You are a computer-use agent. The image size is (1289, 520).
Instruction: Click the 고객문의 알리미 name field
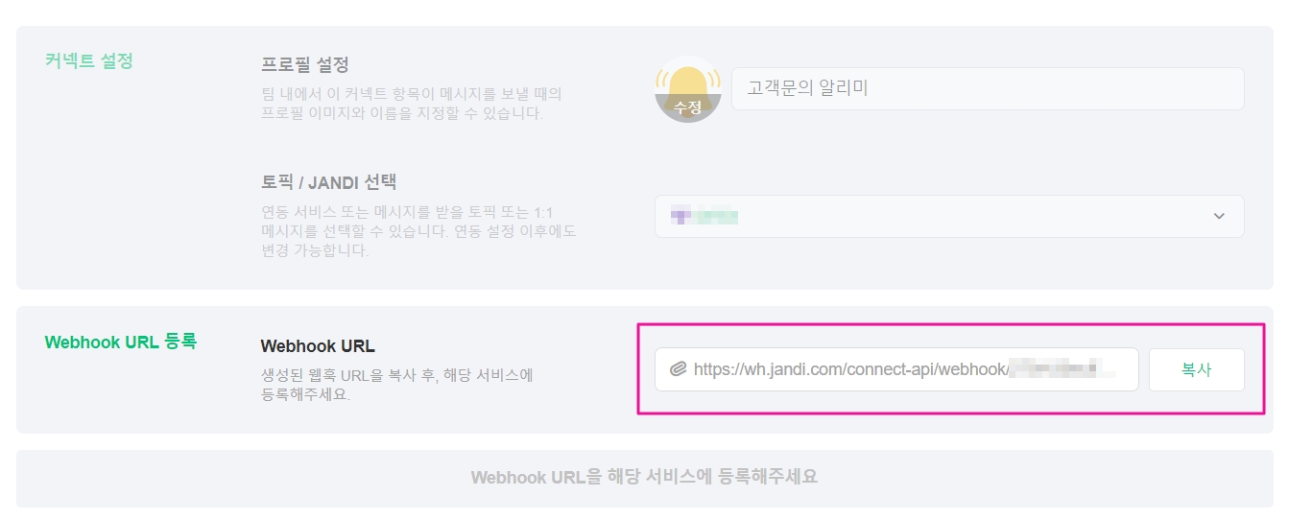point(987,88)
